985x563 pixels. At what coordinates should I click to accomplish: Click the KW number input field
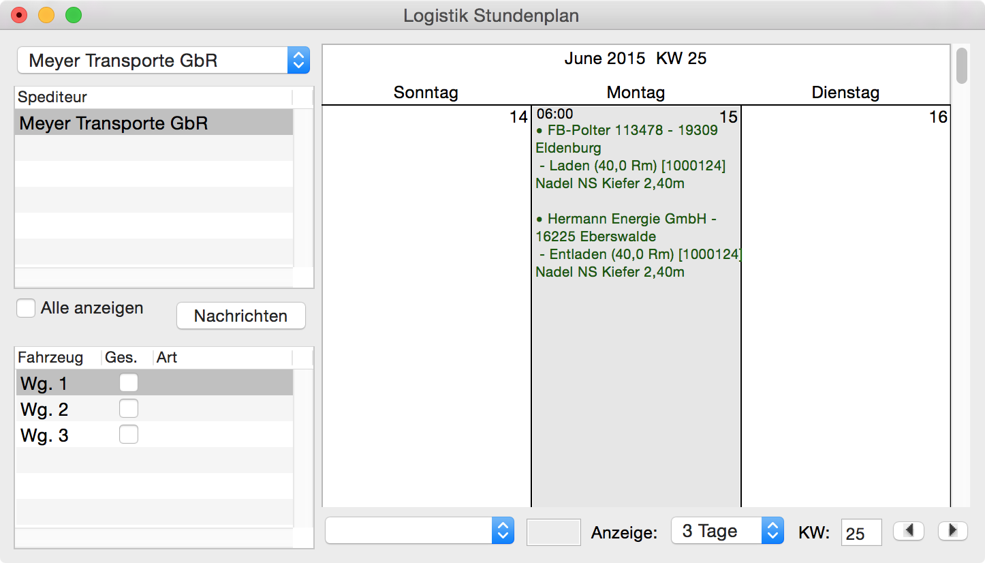861,532
